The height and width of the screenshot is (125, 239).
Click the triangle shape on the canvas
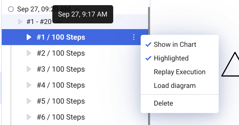click(x=230, y=64)
